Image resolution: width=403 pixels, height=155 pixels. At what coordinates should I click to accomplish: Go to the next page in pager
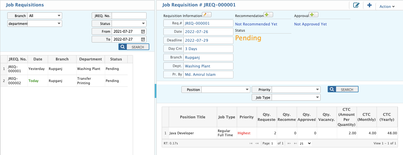point(289,143)
